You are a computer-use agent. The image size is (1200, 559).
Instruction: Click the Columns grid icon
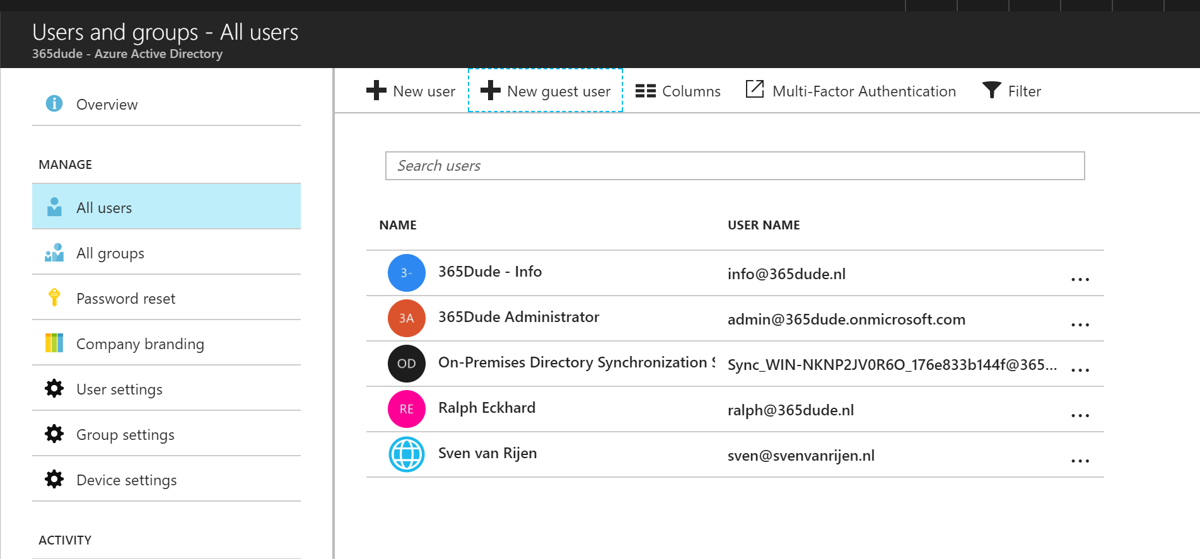point(646,91)
